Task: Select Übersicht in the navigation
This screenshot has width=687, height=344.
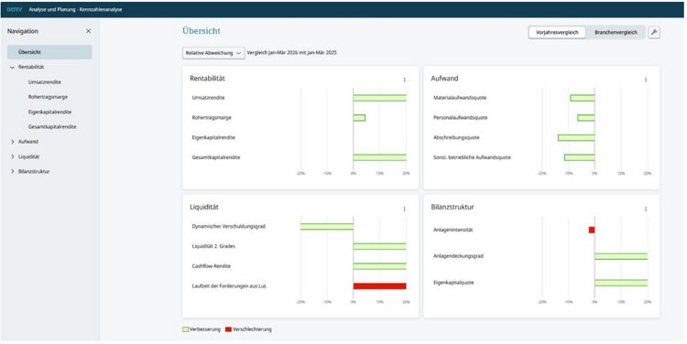Action: (49, 52)
